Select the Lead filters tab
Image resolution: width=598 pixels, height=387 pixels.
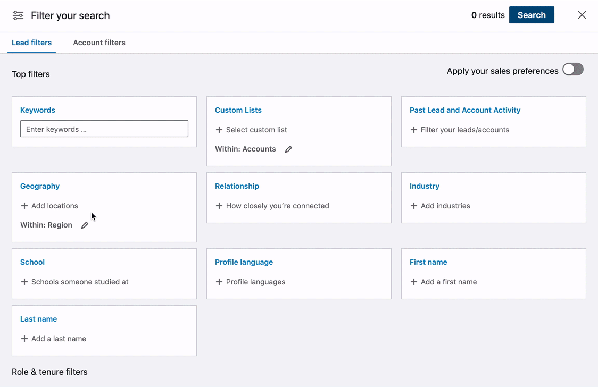(32, 43)
